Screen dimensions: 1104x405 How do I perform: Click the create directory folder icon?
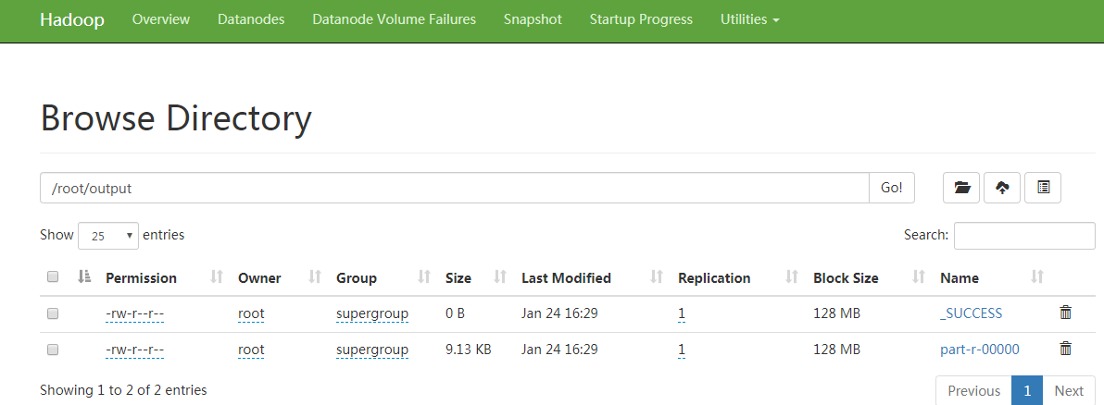(961, 188)
